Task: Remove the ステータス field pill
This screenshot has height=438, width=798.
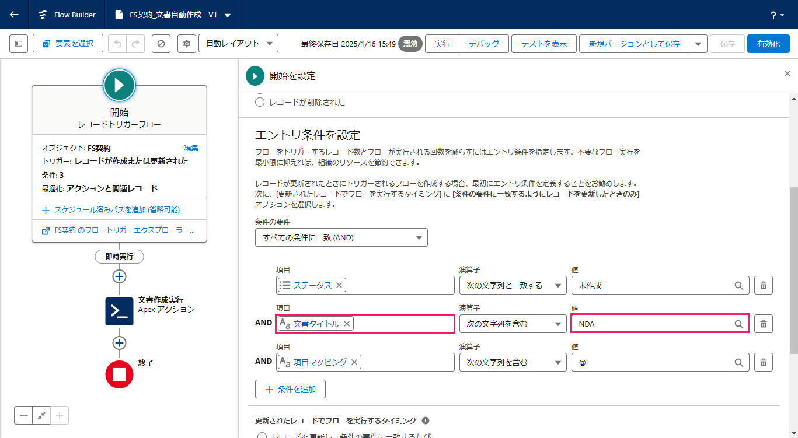Action: (339, 285)
